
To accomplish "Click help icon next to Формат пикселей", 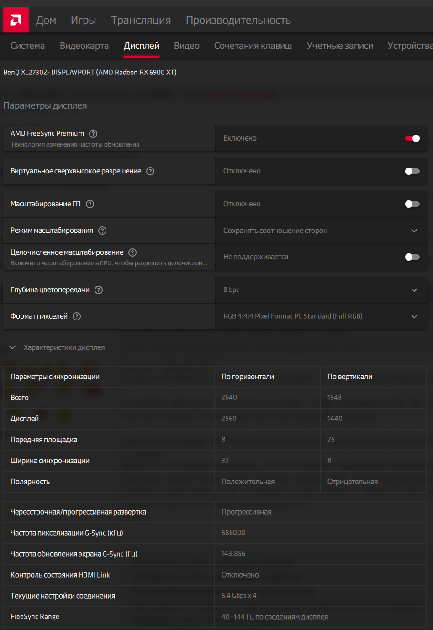I will tap(77, 316).
